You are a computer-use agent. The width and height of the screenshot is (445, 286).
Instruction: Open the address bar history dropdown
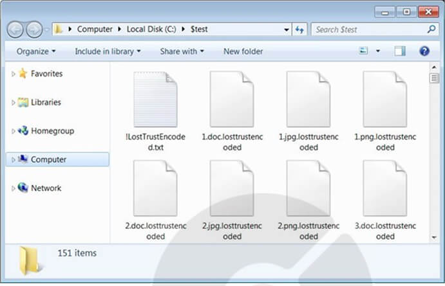click(287, 30)
